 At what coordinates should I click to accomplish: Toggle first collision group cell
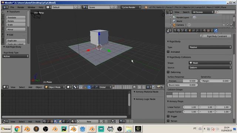pyautogui.click(x=170, y=93)
